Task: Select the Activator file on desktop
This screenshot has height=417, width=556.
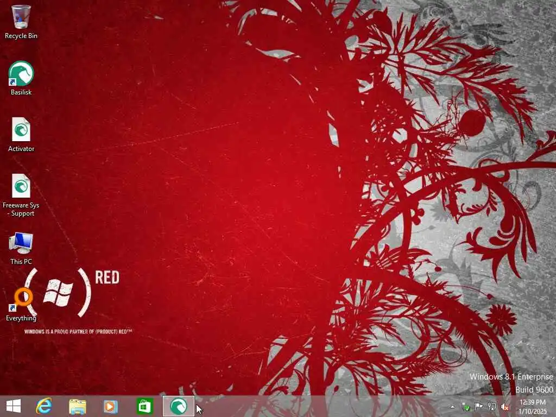Action: (x=21, y=135)
